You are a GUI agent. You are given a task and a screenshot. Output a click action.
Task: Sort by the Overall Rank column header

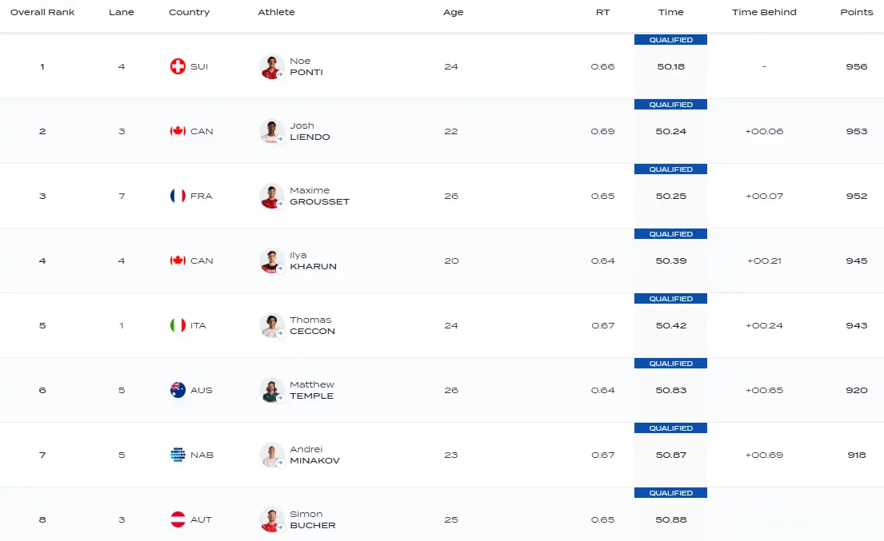pyautogui.click(x=42, y=12)
